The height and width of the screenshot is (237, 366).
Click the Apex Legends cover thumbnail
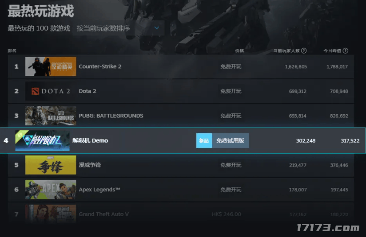click(x=51, y=190)
